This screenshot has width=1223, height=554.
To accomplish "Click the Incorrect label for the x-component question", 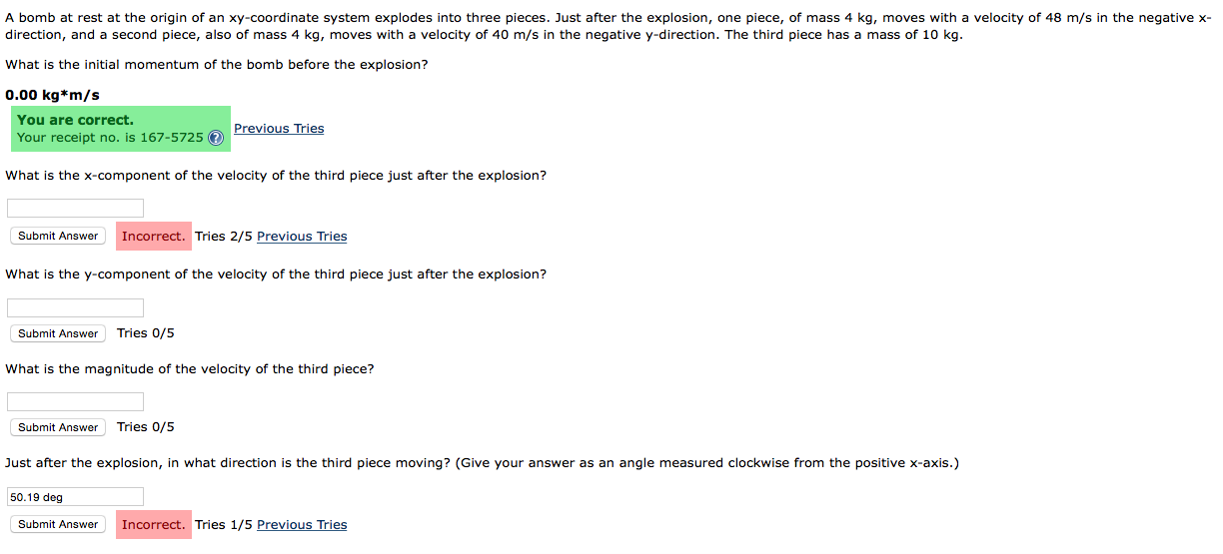I will [x=153, y=237].
